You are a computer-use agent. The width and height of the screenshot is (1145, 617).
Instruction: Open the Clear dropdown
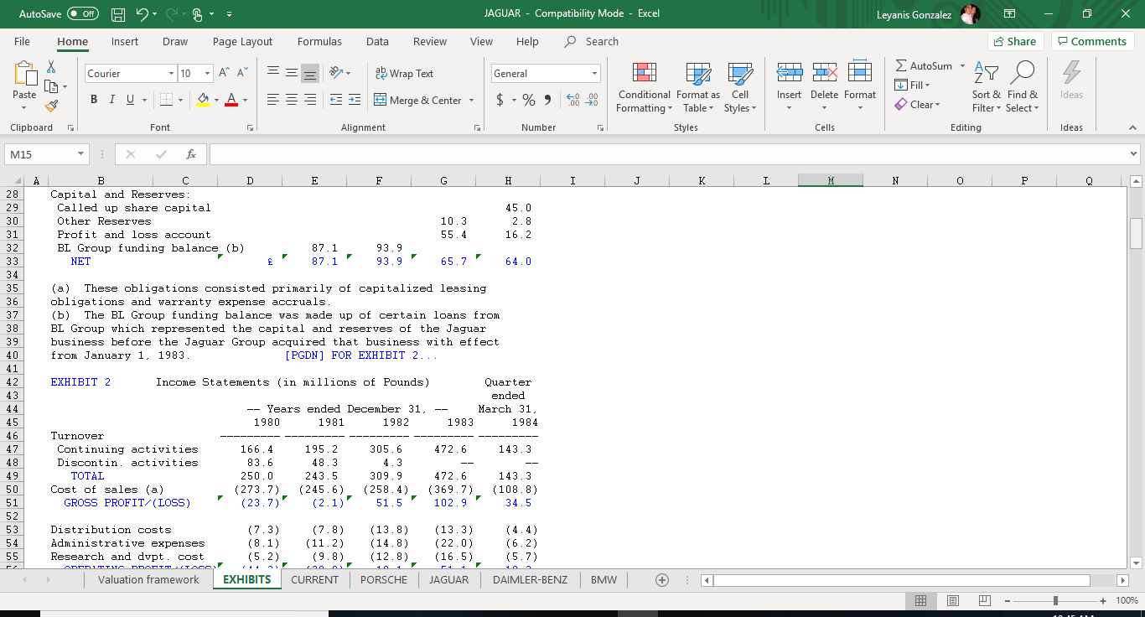point(918,104)
